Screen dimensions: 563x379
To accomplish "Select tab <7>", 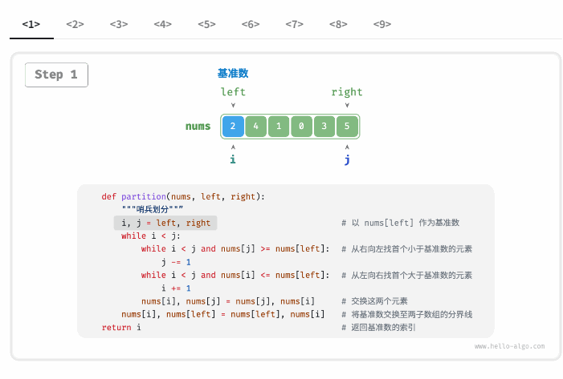I will pyautogui.click(x=295, y=24).
